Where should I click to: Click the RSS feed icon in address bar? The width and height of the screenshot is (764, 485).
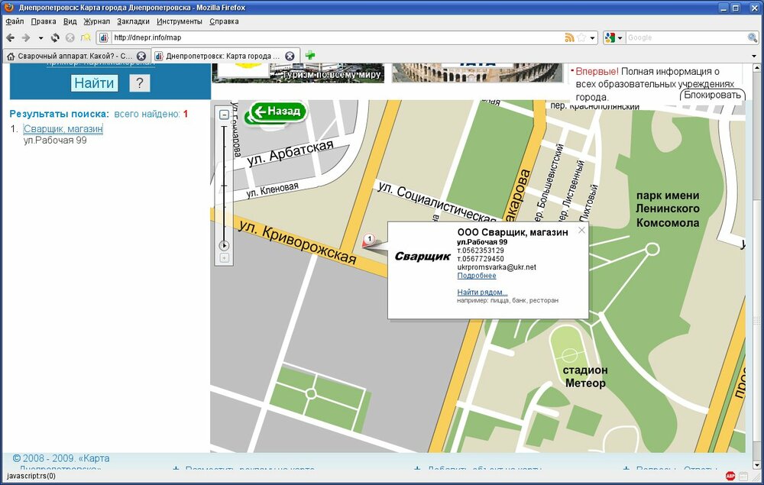569,37
